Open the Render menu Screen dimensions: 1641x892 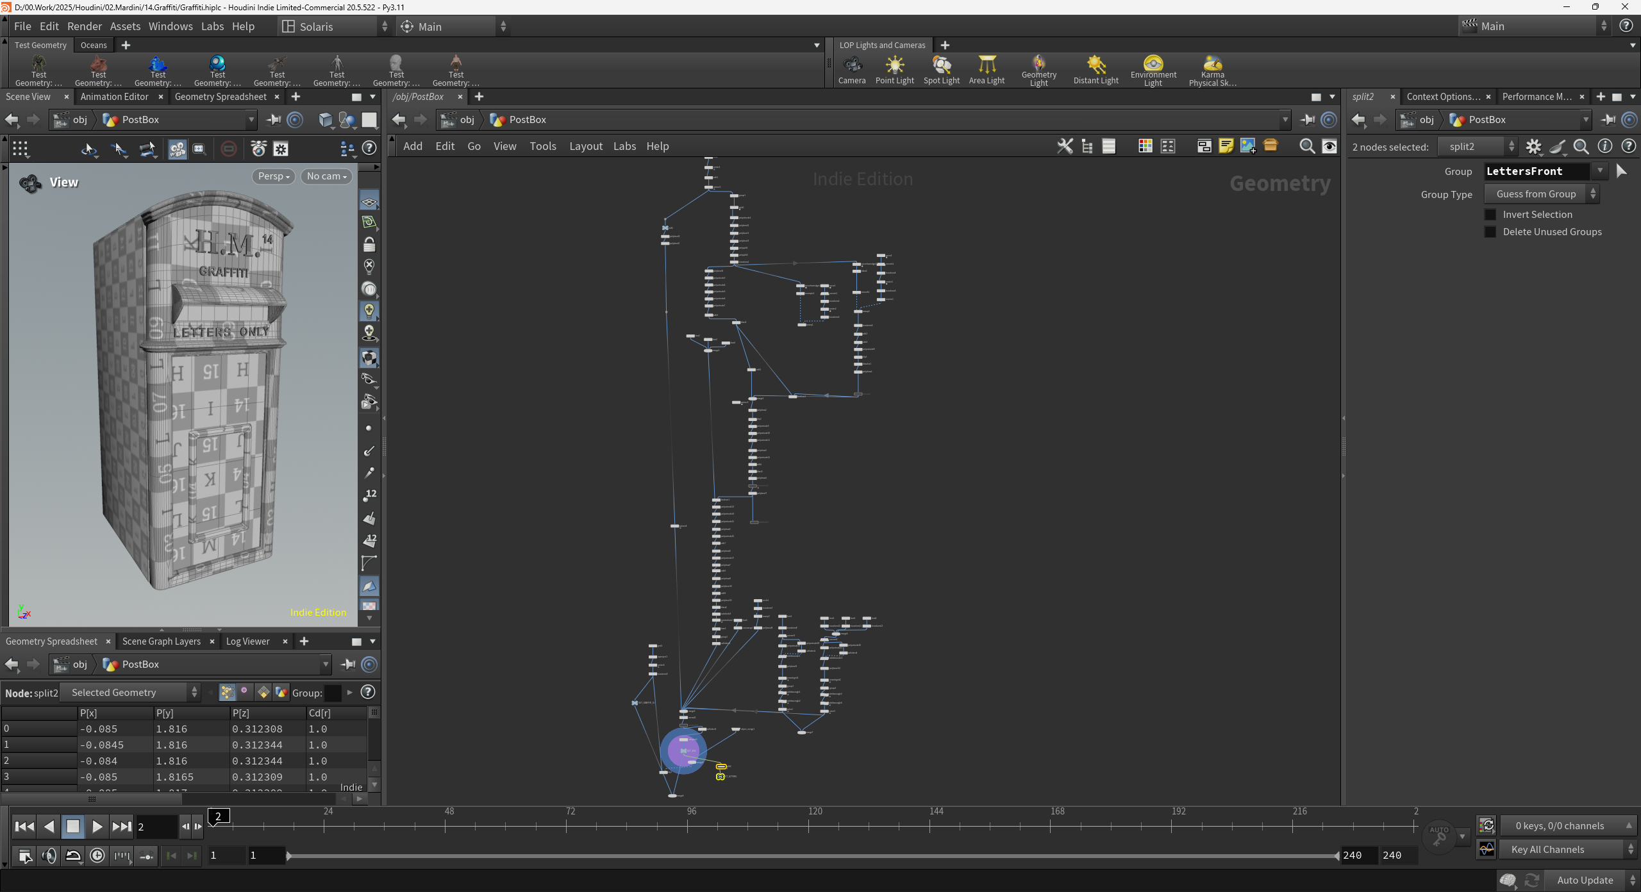click(85, 26)
